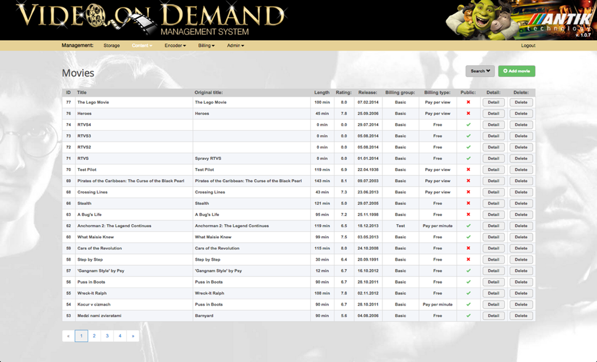Delete the Crossing Lines entry
This screenshot has height=362, width=597.
point(521,192)
